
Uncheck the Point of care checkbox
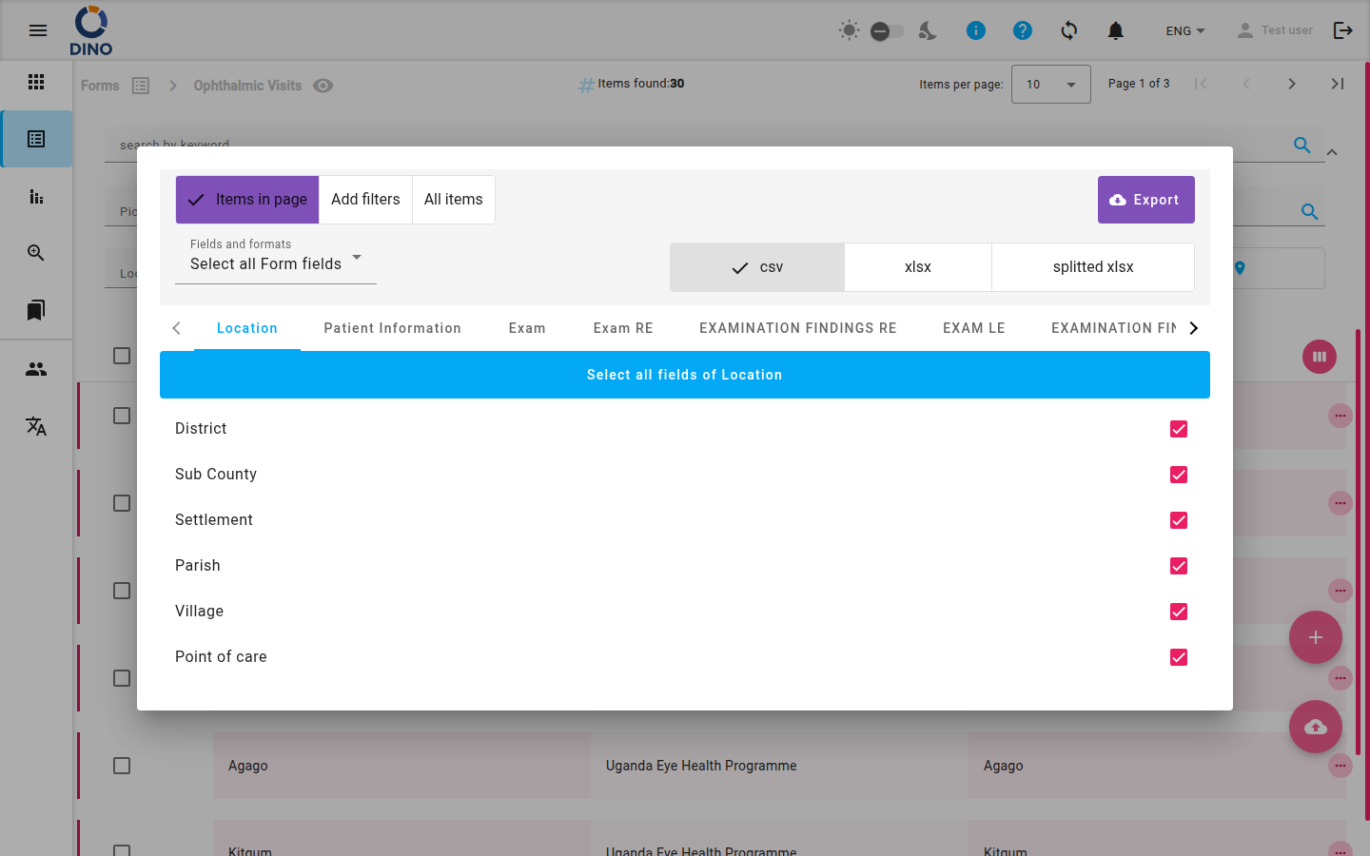[x=1179, y=657]
